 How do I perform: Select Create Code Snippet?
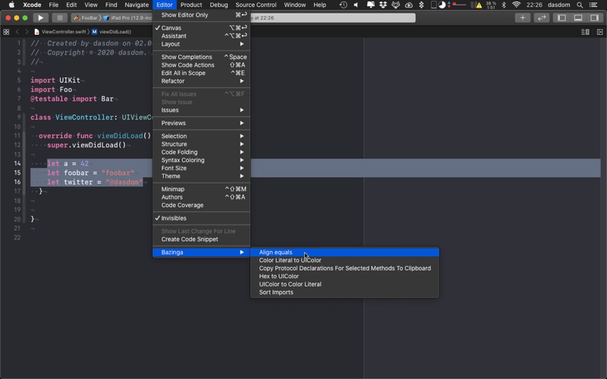pos(201,240)
